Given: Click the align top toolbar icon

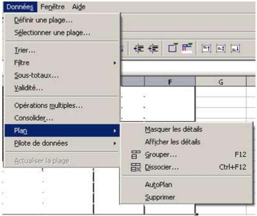Looking at the screenshot, I should 206,49.
